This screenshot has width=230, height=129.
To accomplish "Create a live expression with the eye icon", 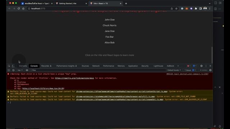I will click(27, 70).
